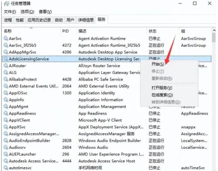The width and height of the screenshot is (218, 171).
Task: Sort list by the 状态 column header
Action: (x=152, y=31)
